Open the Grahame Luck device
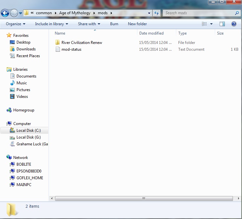The image size is (242, 219). (32, 144)
